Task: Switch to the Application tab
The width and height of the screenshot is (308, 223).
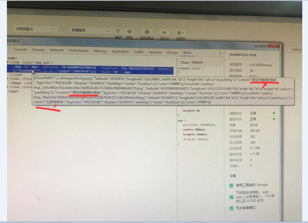Action: (x=120, y=51)
